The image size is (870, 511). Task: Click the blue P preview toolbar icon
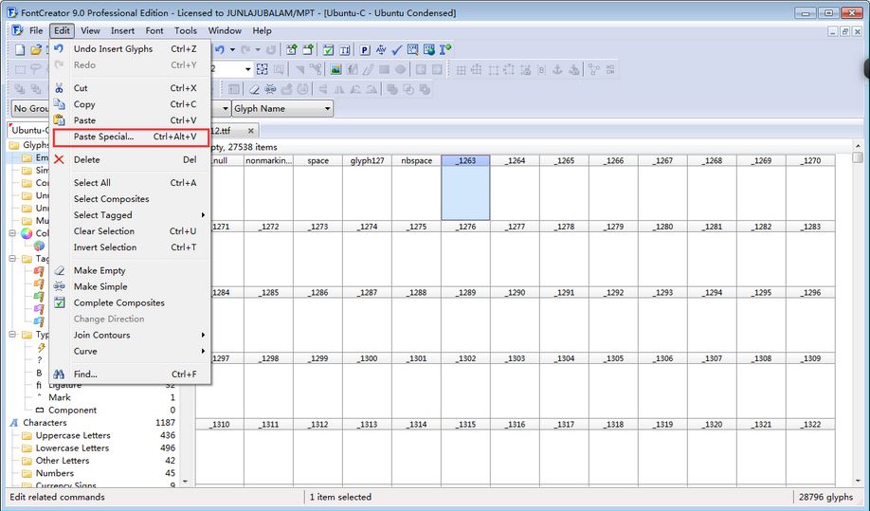364,49
